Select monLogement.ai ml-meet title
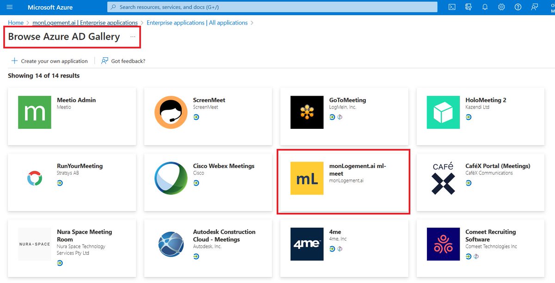The image size is (555, 283). point(358,170)
